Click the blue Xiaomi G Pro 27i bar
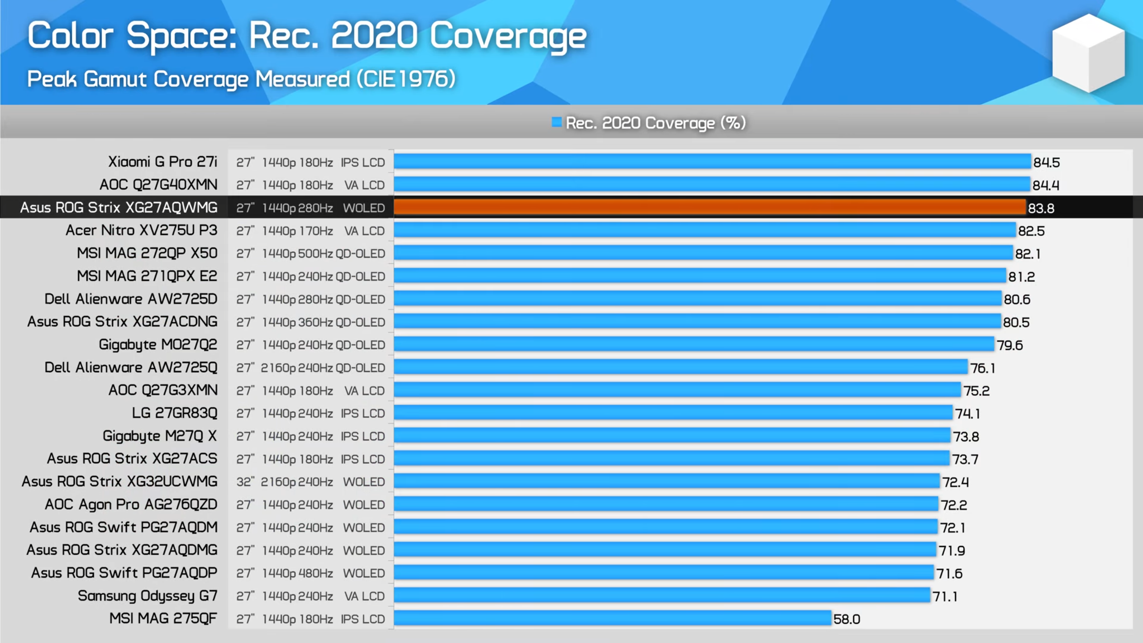The height and width of the screenshot is (643, 1143). coord(713,161)
